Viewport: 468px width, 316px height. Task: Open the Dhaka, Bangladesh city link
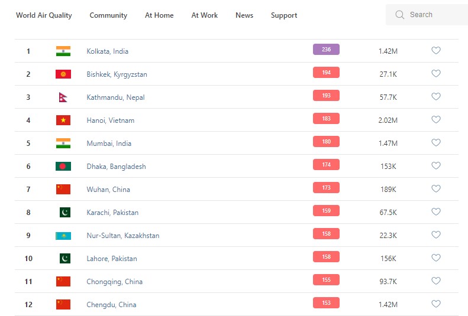coord(116,167)
